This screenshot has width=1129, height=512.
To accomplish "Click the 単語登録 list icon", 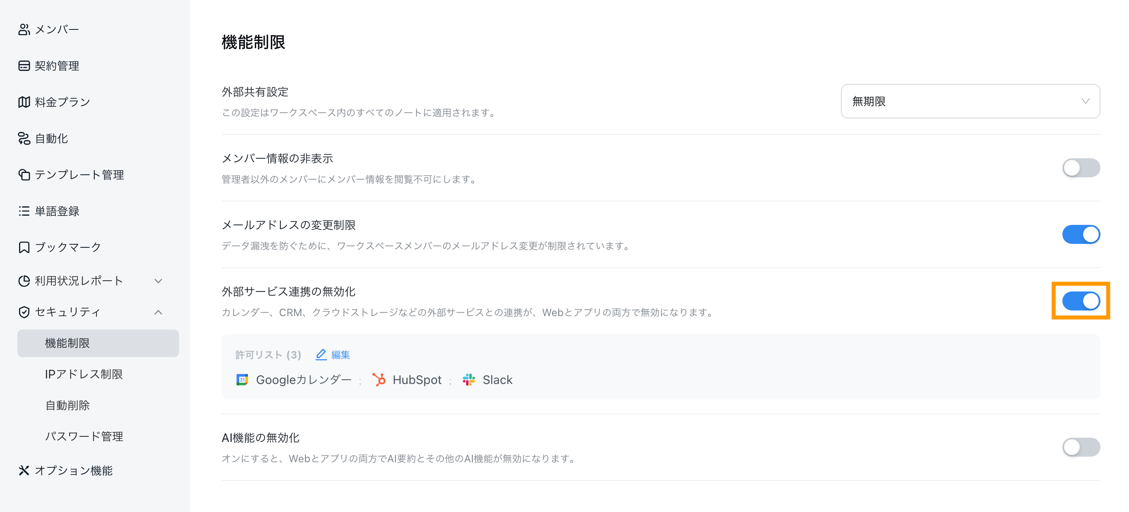I will point(24,211).
